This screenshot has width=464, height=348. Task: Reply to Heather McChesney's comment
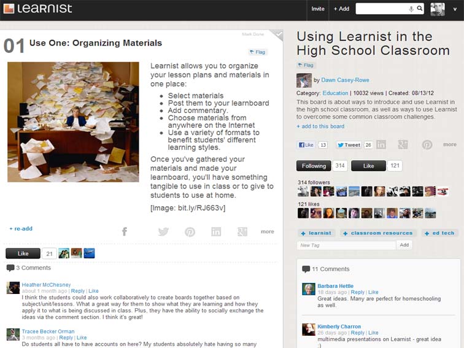click(78, 291)
